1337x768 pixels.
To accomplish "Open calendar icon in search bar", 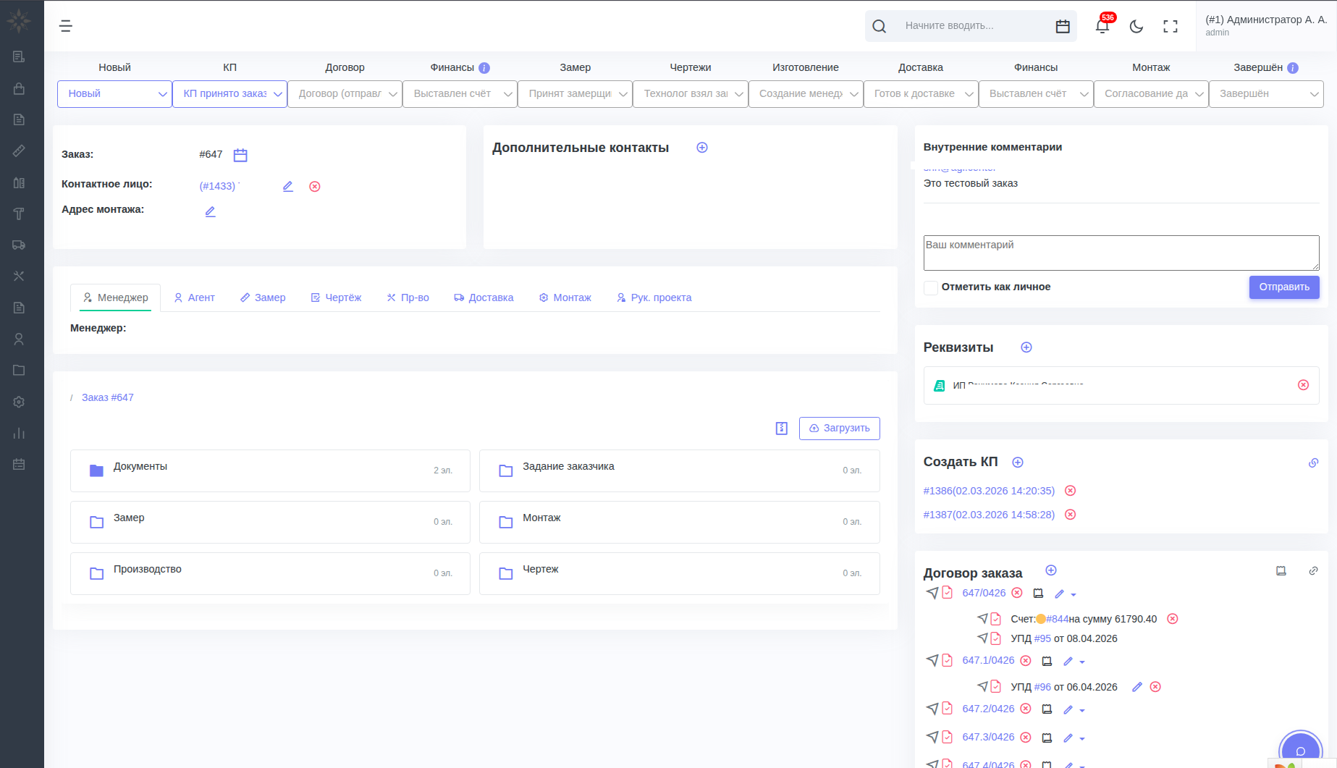I will tap(1063, 26).
